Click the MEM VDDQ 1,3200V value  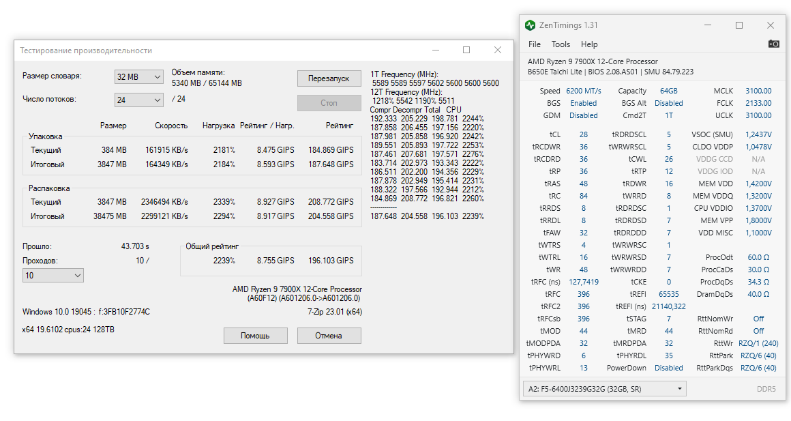click(758, 196)
